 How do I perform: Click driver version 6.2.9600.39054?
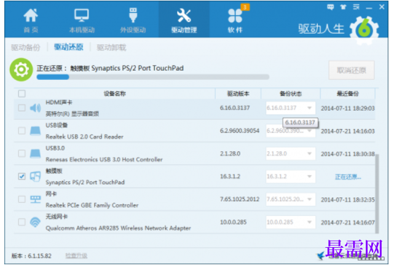tap(240, 131)
